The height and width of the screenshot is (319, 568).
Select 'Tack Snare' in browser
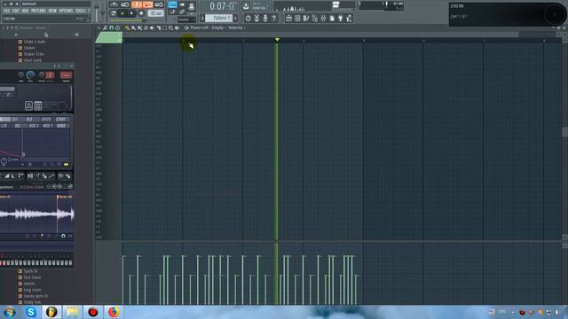point(32,277)
